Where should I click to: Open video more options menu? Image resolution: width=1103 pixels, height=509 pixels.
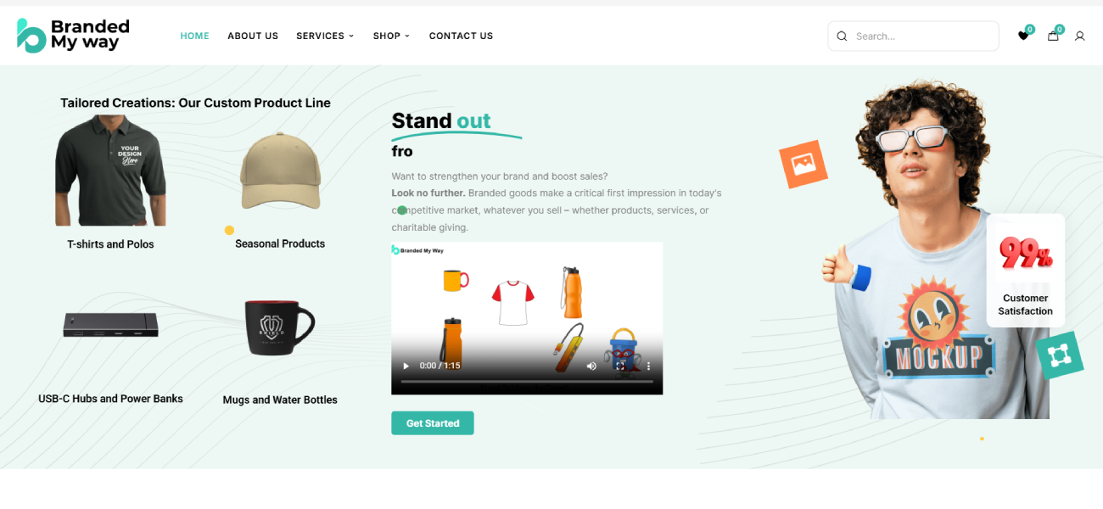coord(648,366)
